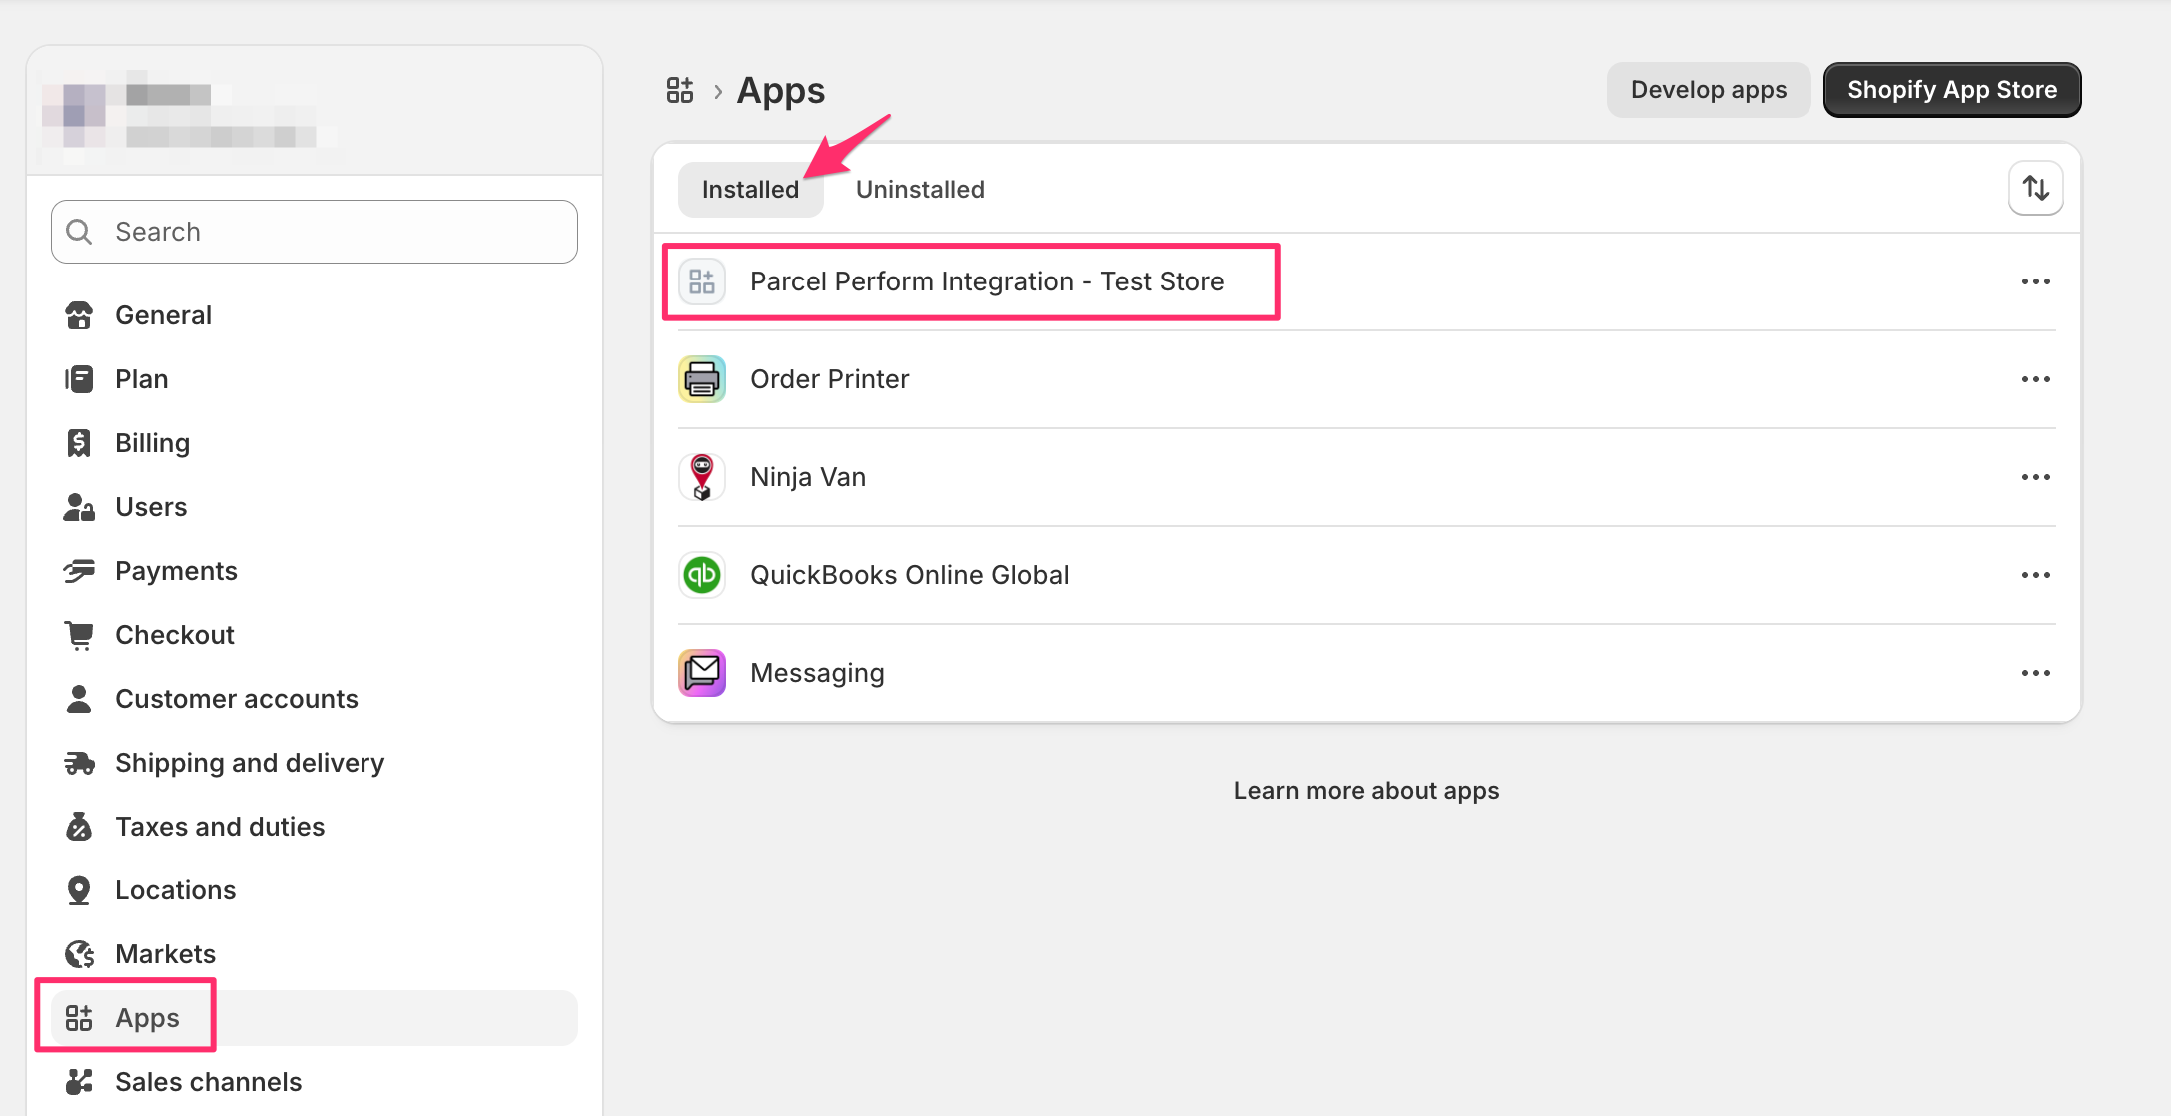2171x1116 pixels.
Task: Click the blurred store name header
Action: click(190, 118)
